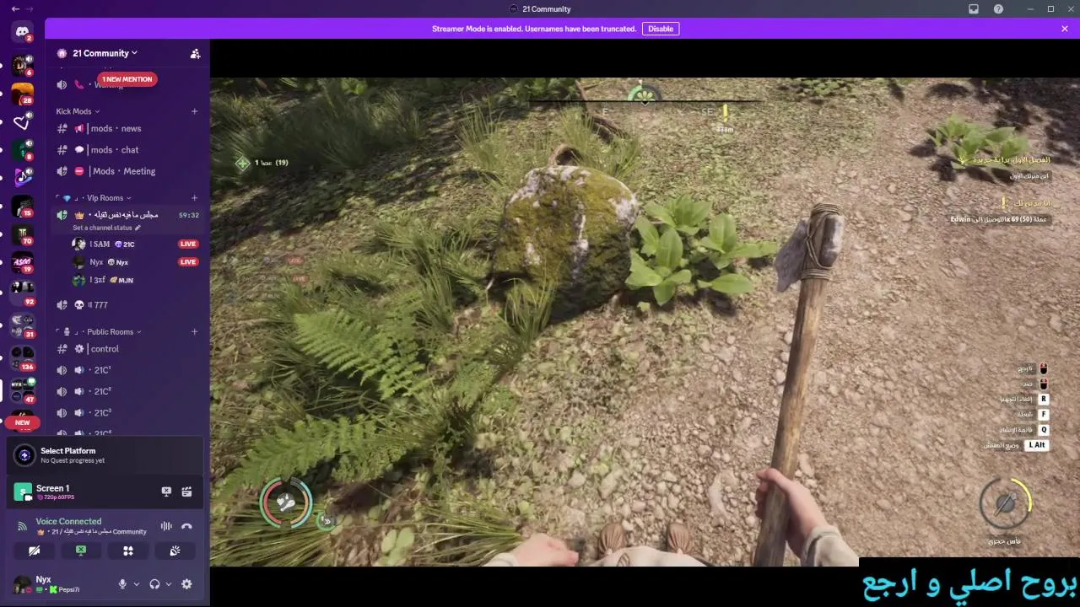Click the Select Platform quest icon
The height and width of the screenshot is (607, 1080).
(x=24, y=455)
